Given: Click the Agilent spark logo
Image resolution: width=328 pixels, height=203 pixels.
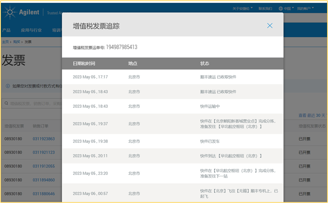Looking at the screenshot, I should point(10,12).
